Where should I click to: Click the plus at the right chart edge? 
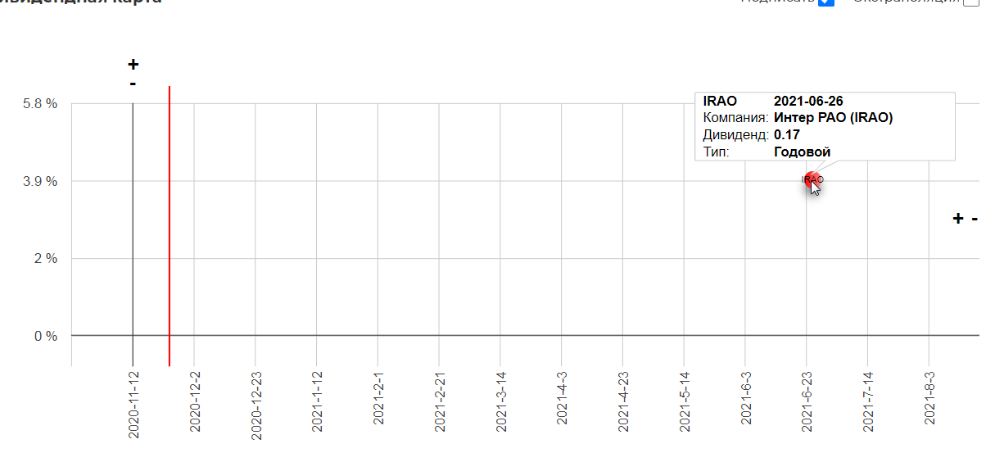[x=957, y=219]
